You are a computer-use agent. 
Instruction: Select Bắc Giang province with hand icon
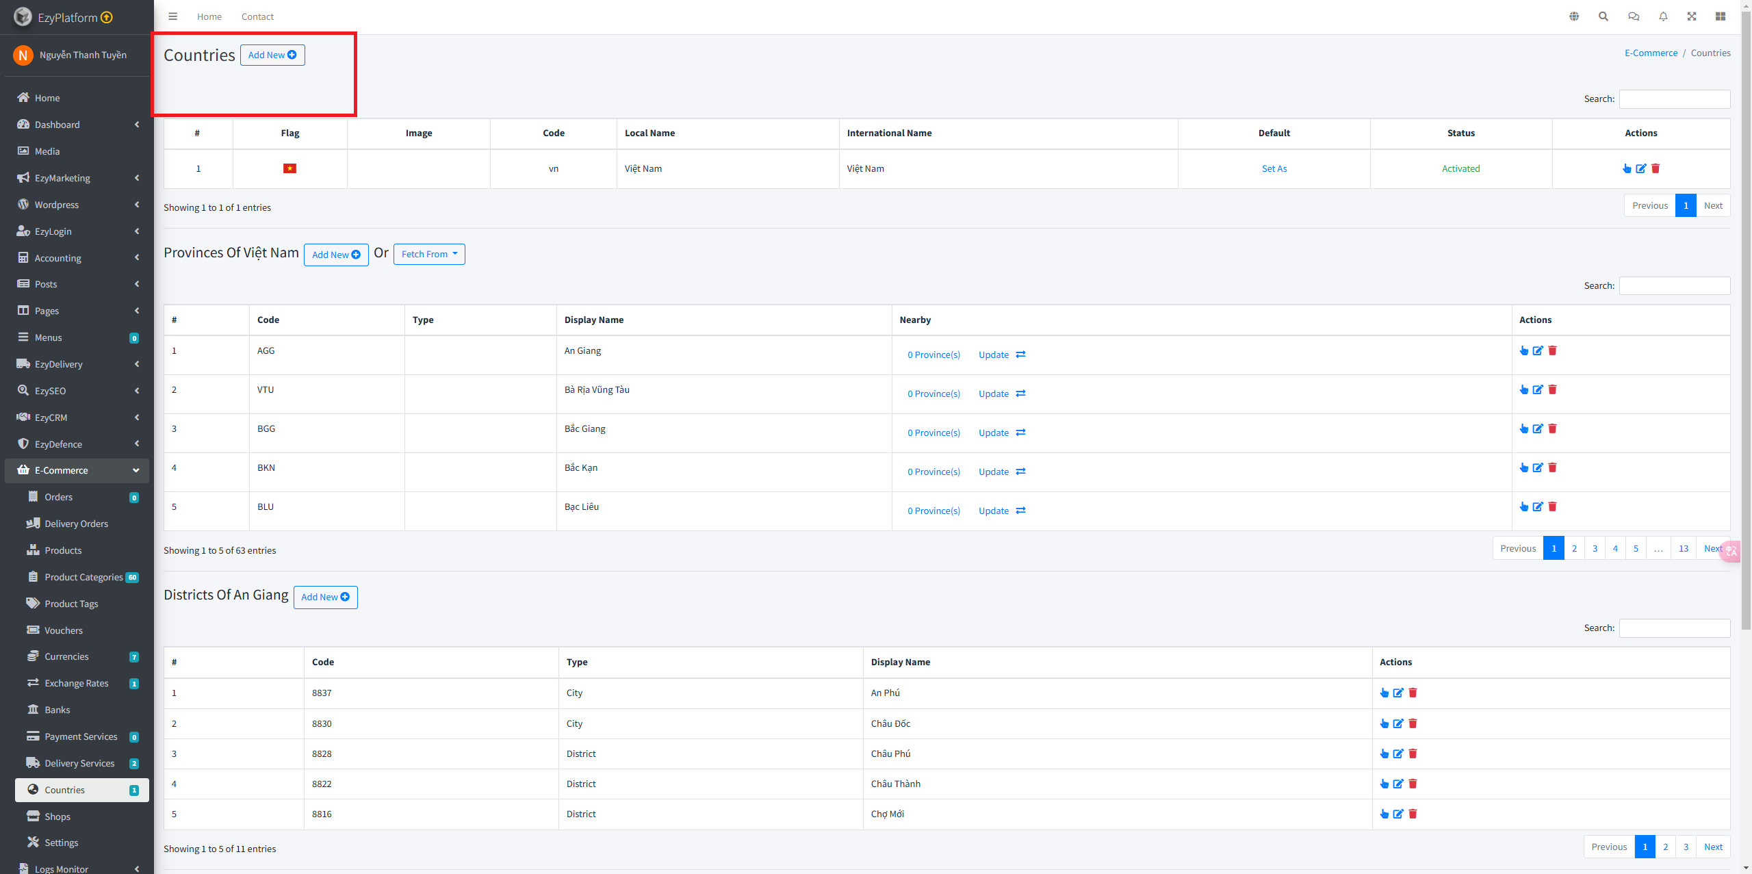click(1523, 428)
